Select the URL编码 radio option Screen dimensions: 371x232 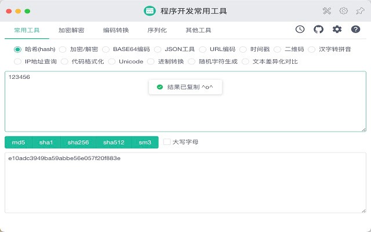pyautogui.click(x=202, y=49)
